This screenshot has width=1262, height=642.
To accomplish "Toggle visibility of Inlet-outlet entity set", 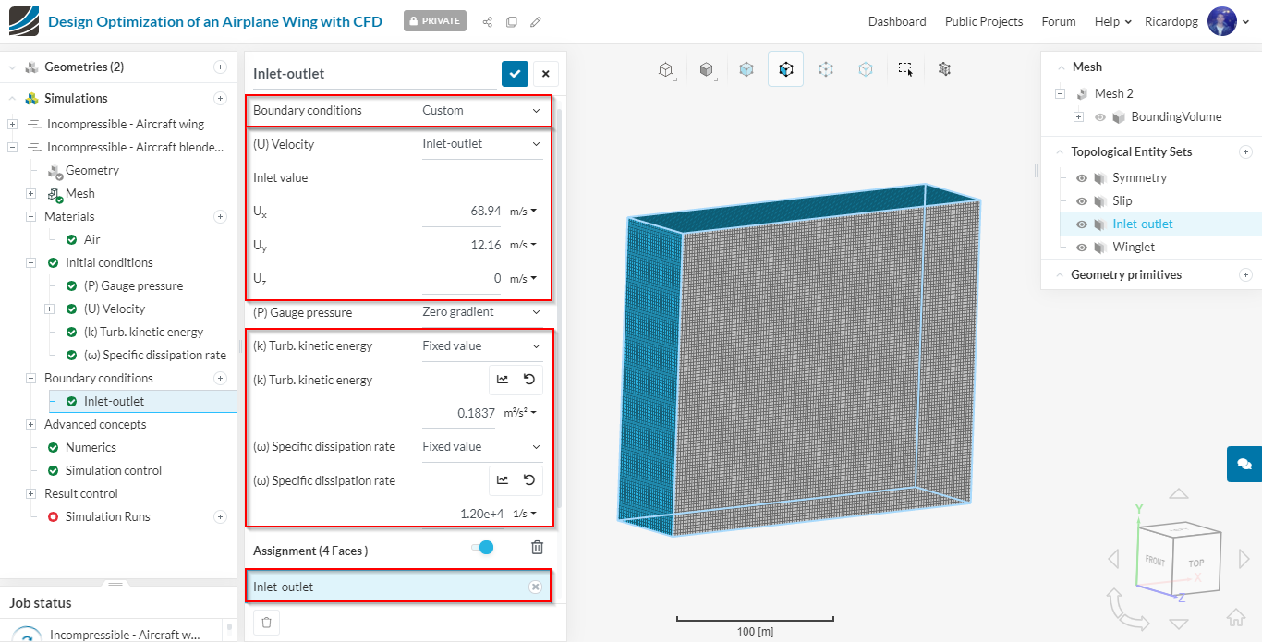I will click(1082, 224).
